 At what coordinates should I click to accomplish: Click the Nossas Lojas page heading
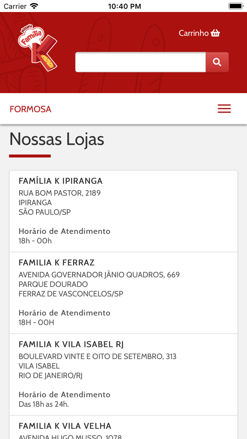56,139
